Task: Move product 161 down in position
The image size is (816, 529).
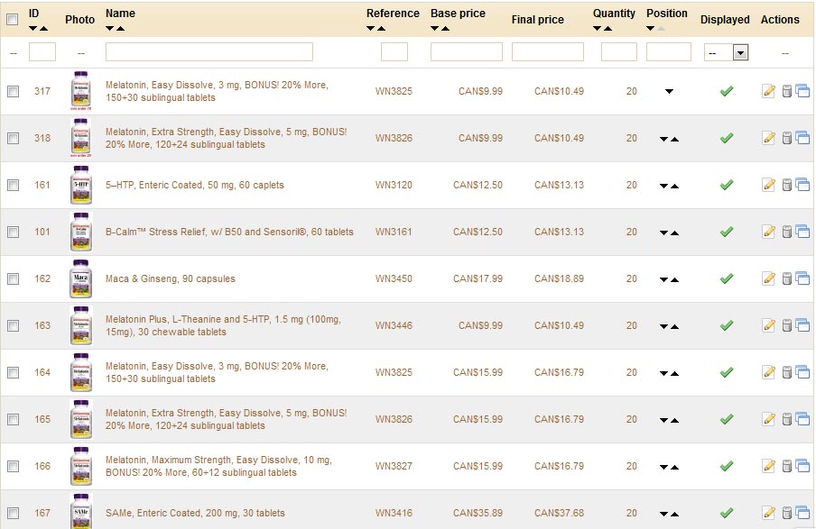Action: pos(663,186)
